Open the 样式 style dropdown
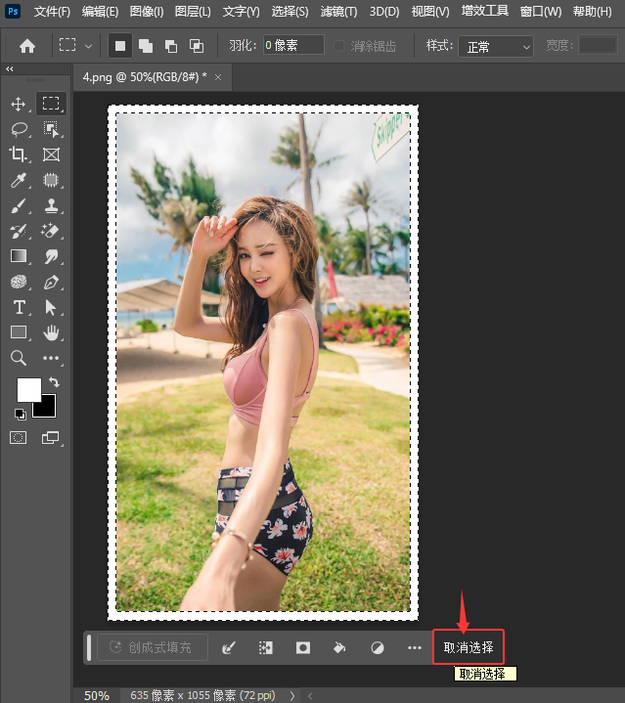The width and height of the screenshot is (625, 703). click(x=496, y=47)
